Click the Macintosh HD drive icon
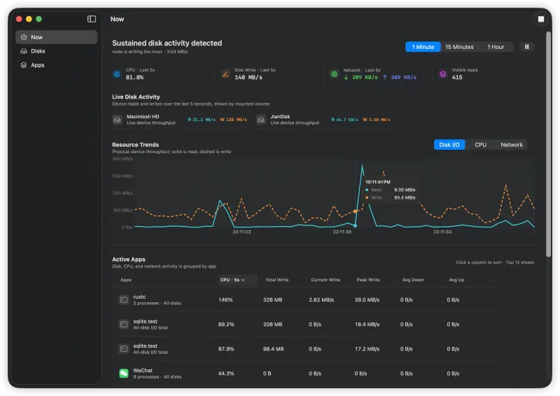This screenshot has width=560, height=396. [117, 120]
